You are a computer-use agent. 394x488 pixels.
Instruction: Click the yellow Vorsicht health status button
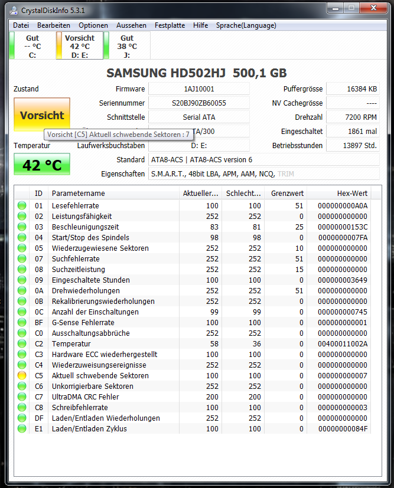[42, 115]
